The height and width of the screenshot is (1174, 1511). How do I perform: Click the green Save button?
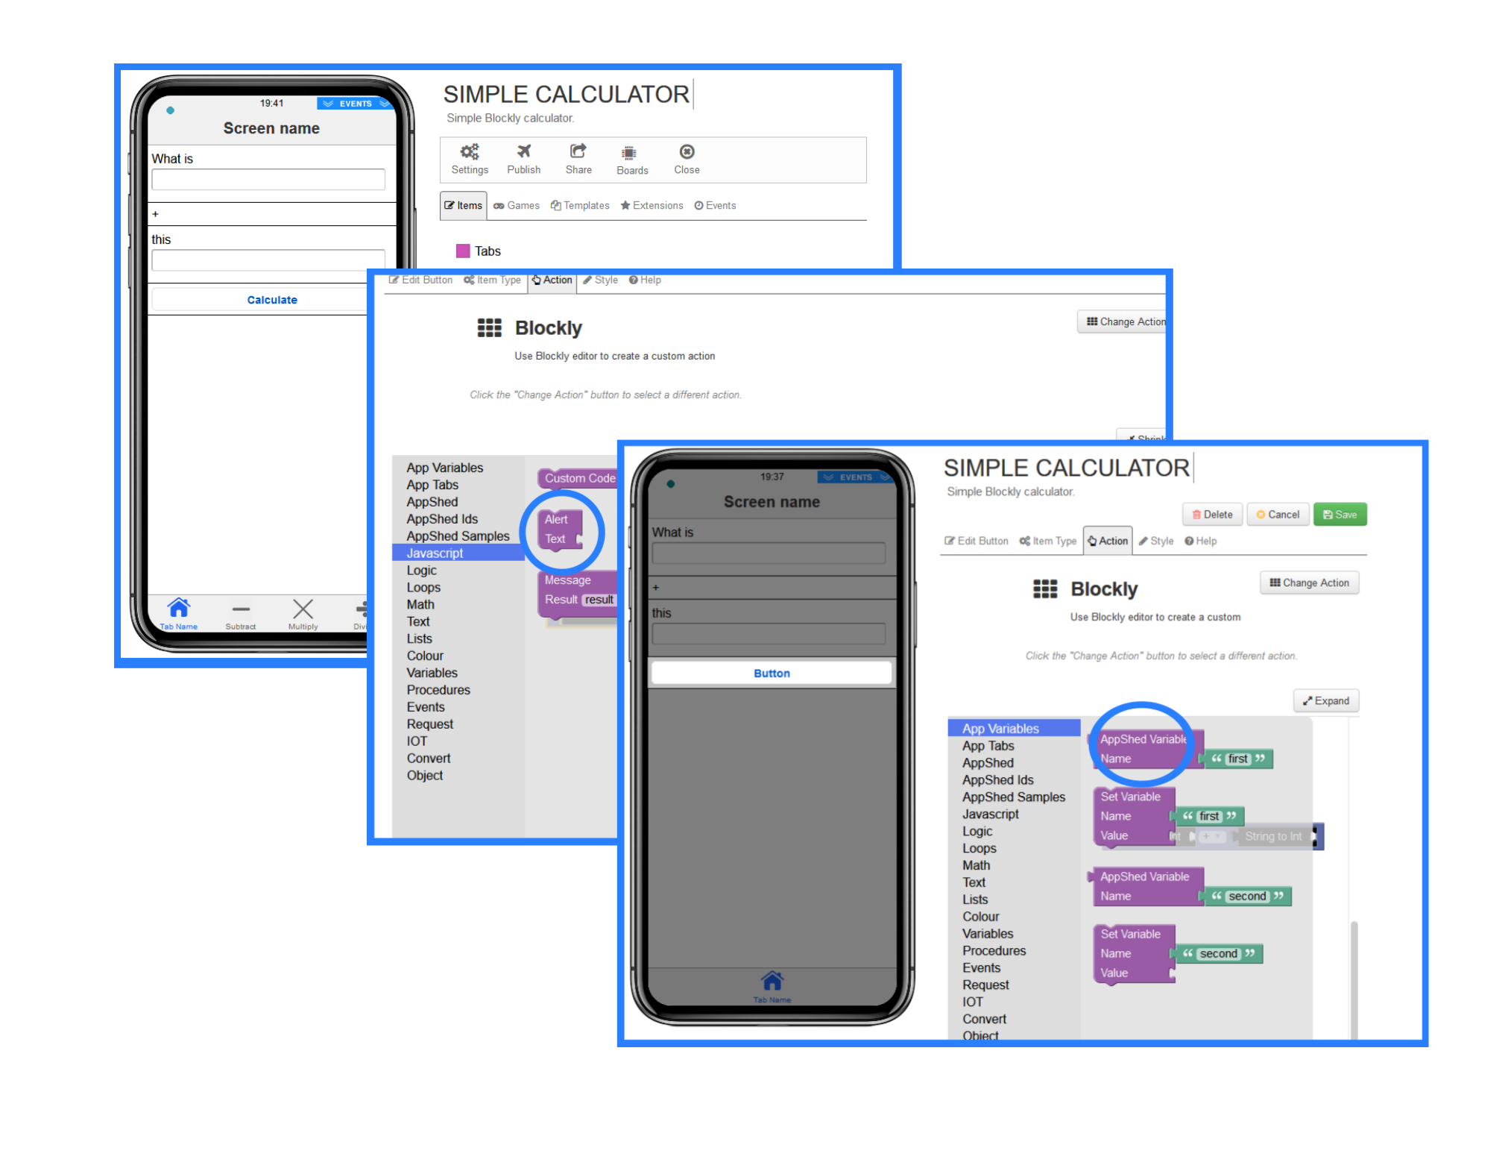(1339, 515)
